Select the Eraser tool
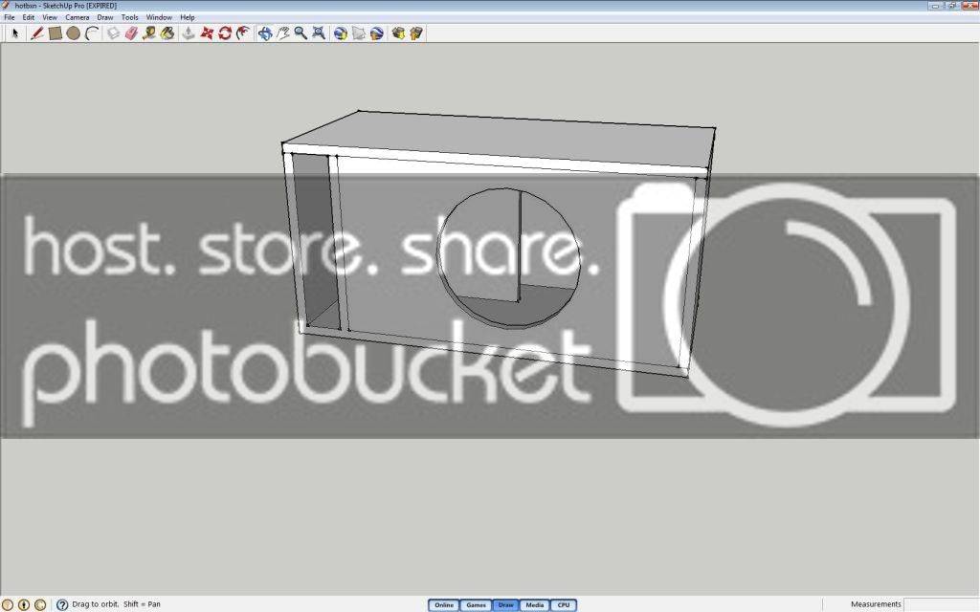 pyautogui.click(x=131, y=33)
